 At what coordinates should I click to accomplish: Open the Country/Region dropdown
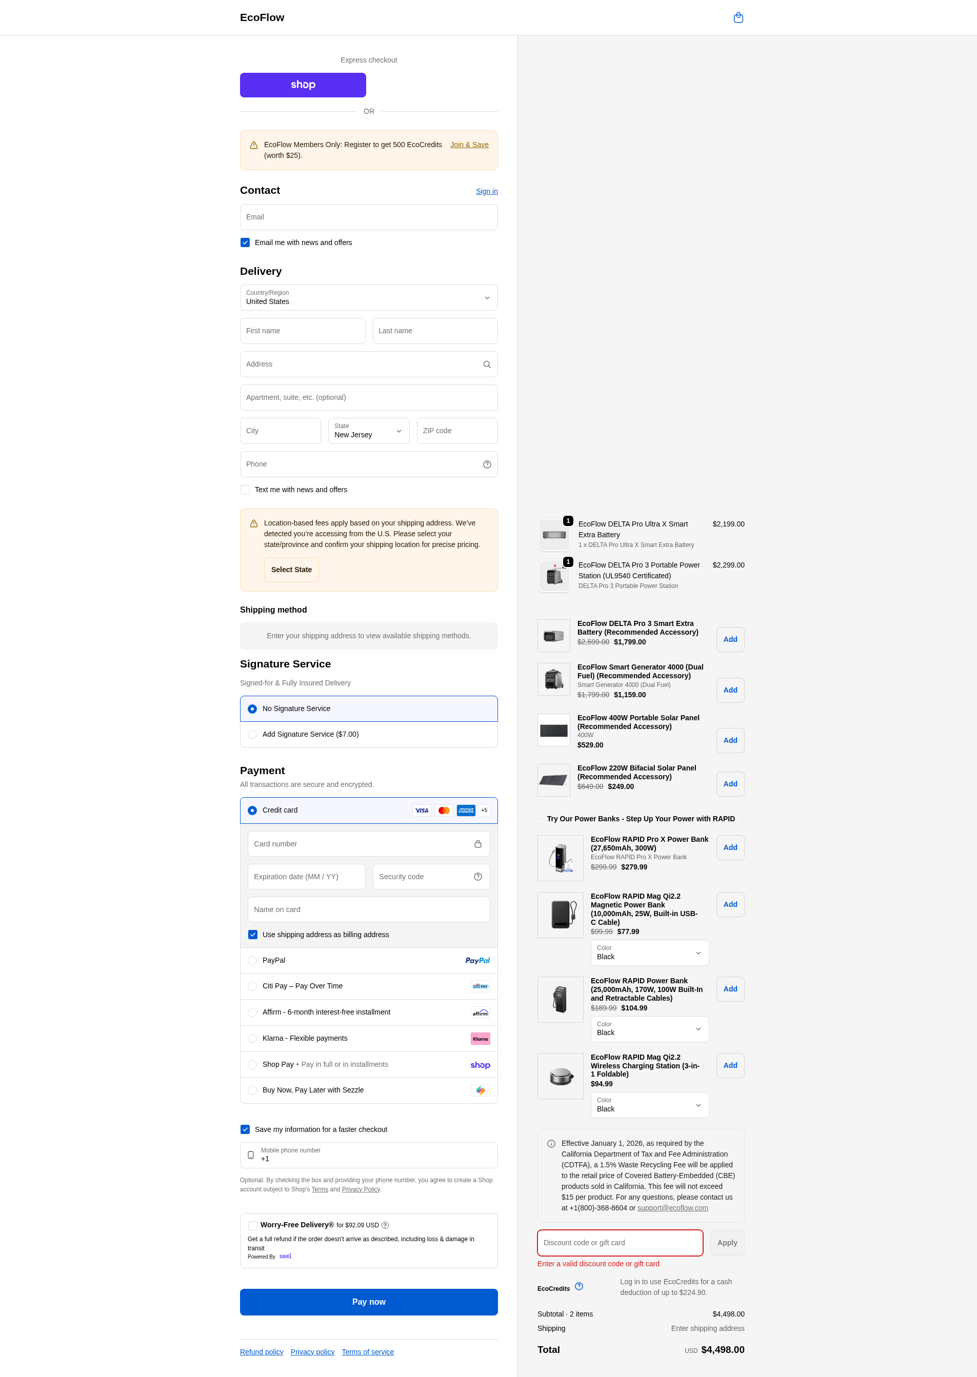[x=369, y=298]
